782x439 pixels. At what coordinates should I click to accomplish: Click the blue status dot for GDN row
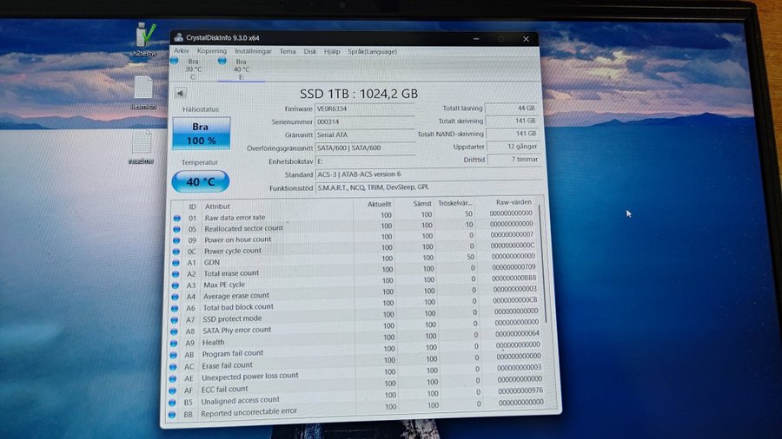pyautogui.click(x=176, y=263)
